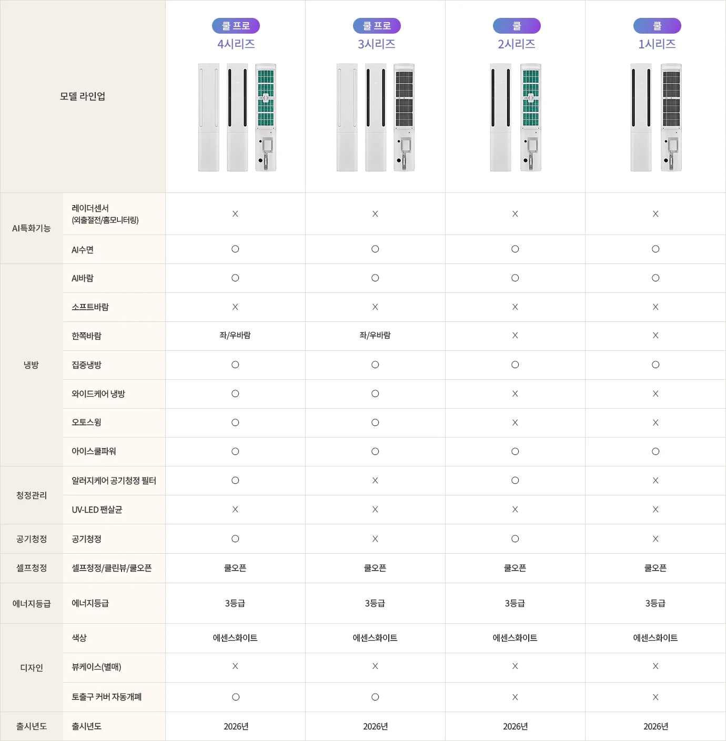Click the 청정관리 category label
The width and height of the screenshot is (726, 741).
[32, 495]
